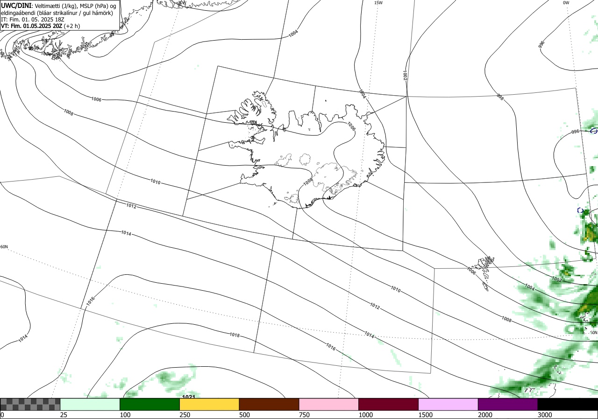The height and width of the screenshot is (419, 598).
Task: Click the legend value '2000'
Action: pos(485,415)
